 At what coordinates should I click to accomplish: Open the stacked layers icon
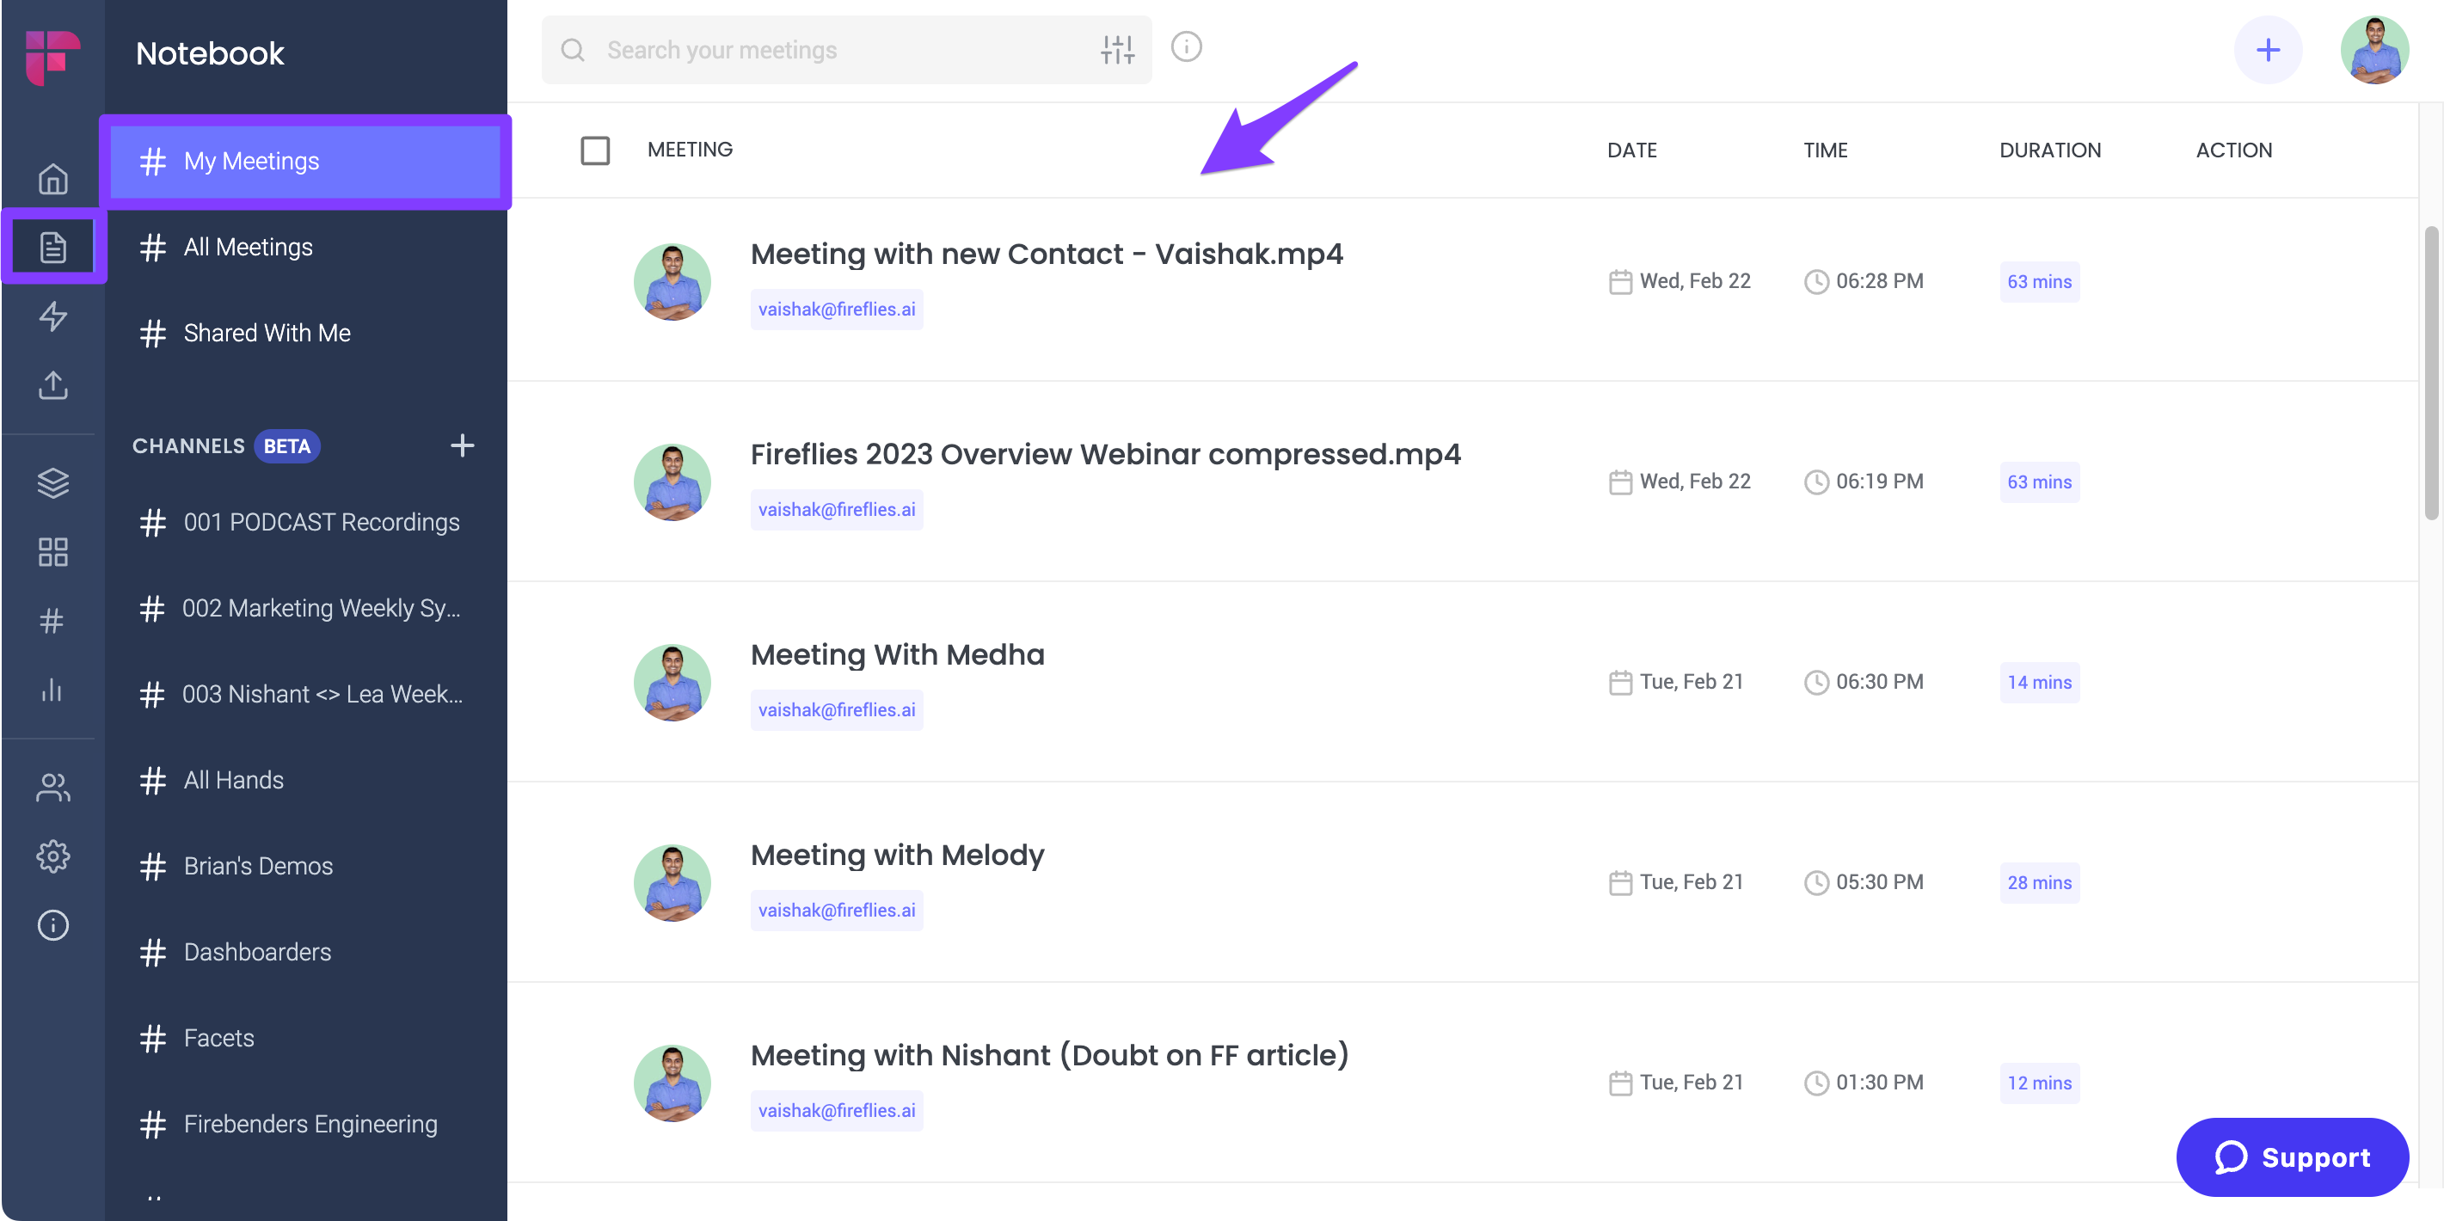pos(53,483)
